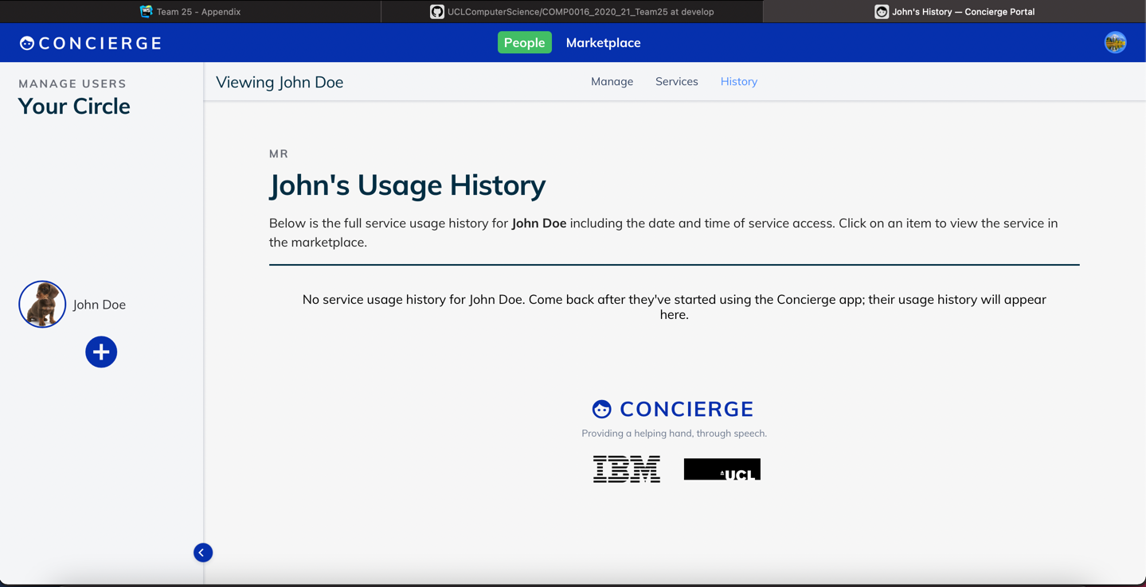Click the footer Concierge logo
Viewport: 1146px width, 587px height.
[x=673, y=409]
